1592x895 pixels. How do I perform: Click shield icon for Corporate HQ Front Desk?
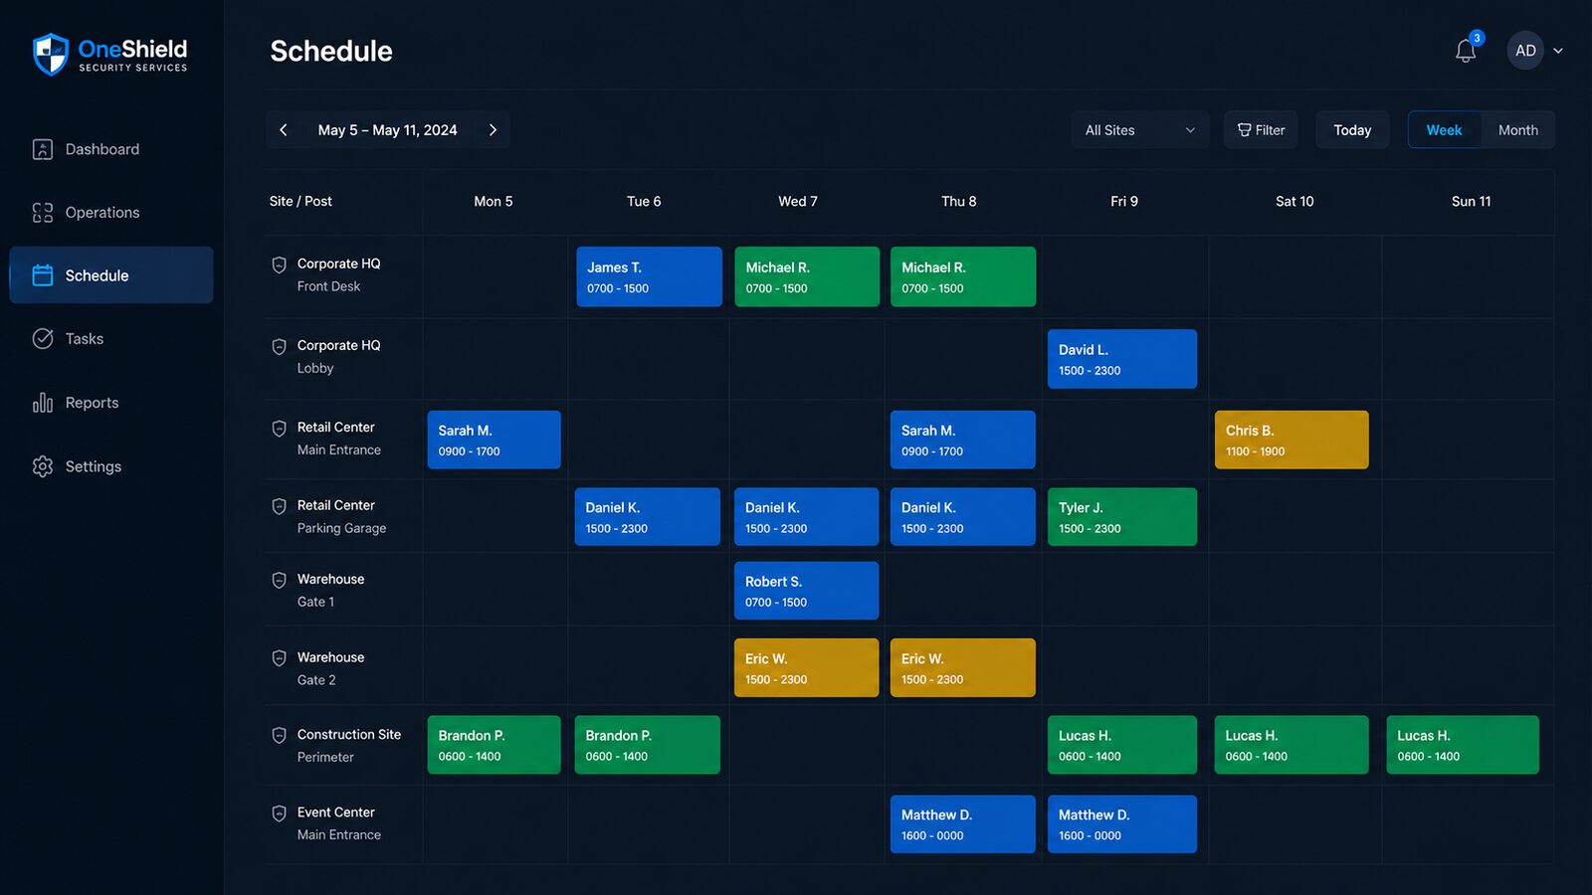point(280,265)
